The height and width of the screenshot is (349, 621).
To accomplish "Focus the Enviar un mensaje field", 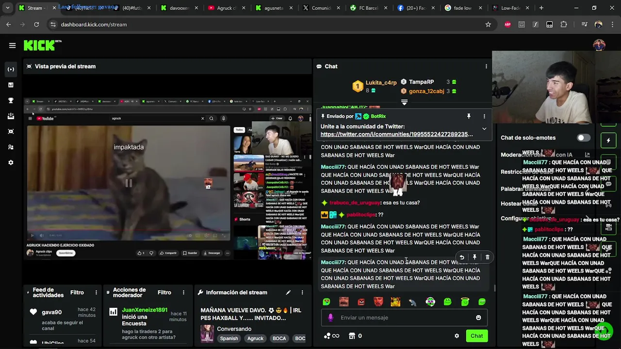I will (x=404, y=317).
